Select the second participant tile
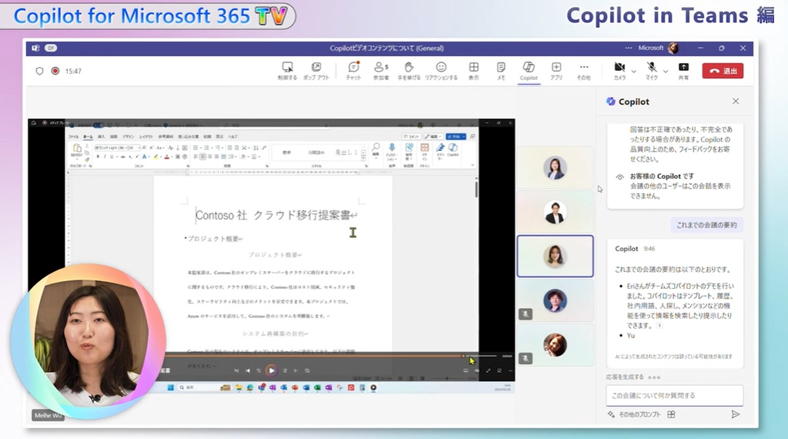The width and height of the screenshot is (788, 439). pyautogui.click(x=555, y=213)
